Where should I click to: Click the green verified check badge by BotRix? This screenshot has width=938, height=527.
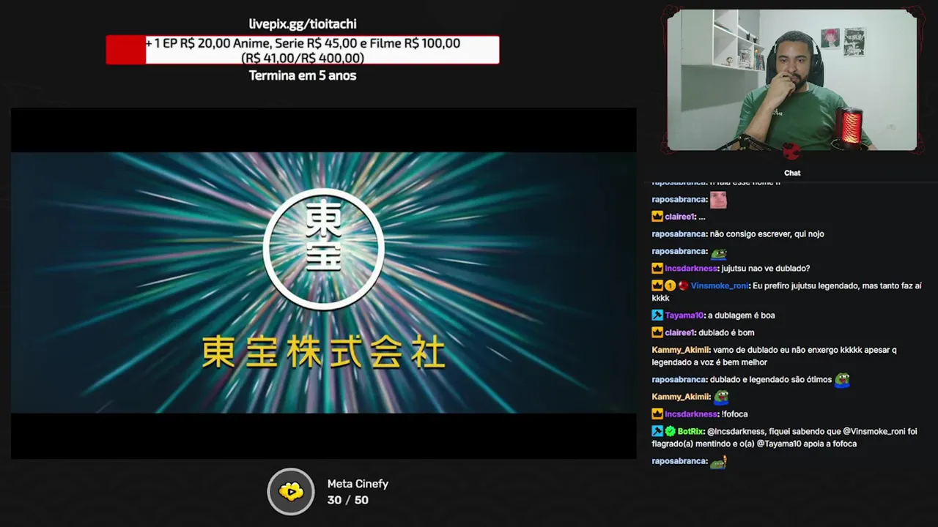tap(670, 432)
